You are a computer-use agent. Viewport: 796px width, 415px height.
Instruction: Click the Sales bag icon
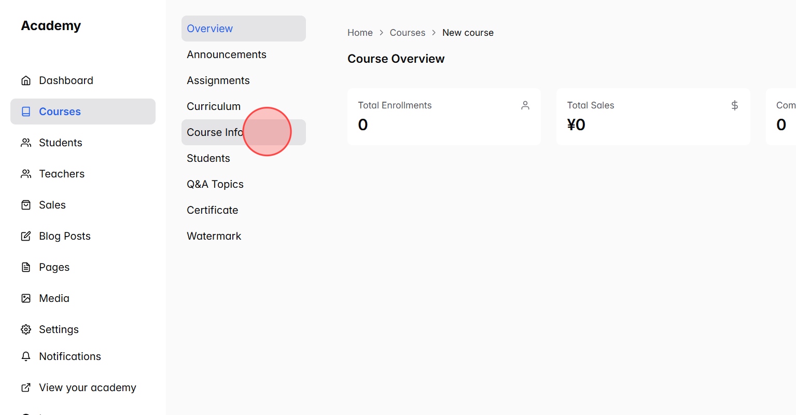click(26, 204)
